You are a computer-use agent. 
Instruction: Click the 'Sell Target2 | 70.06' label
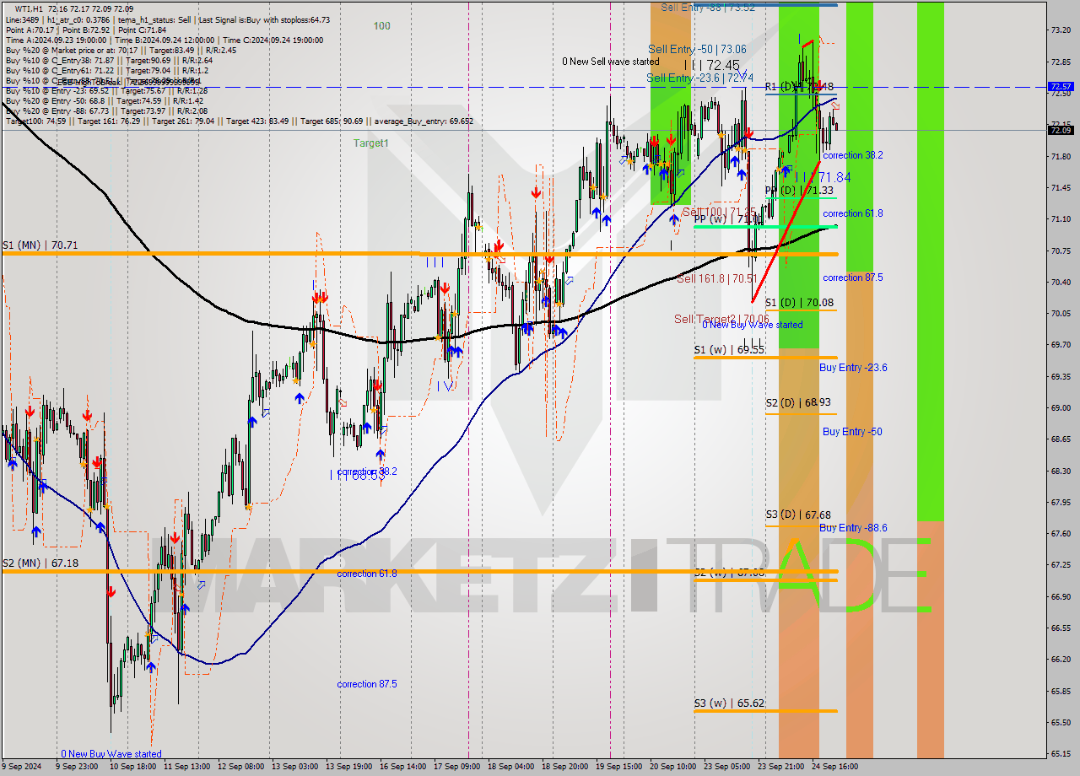(x=721, y=319)
